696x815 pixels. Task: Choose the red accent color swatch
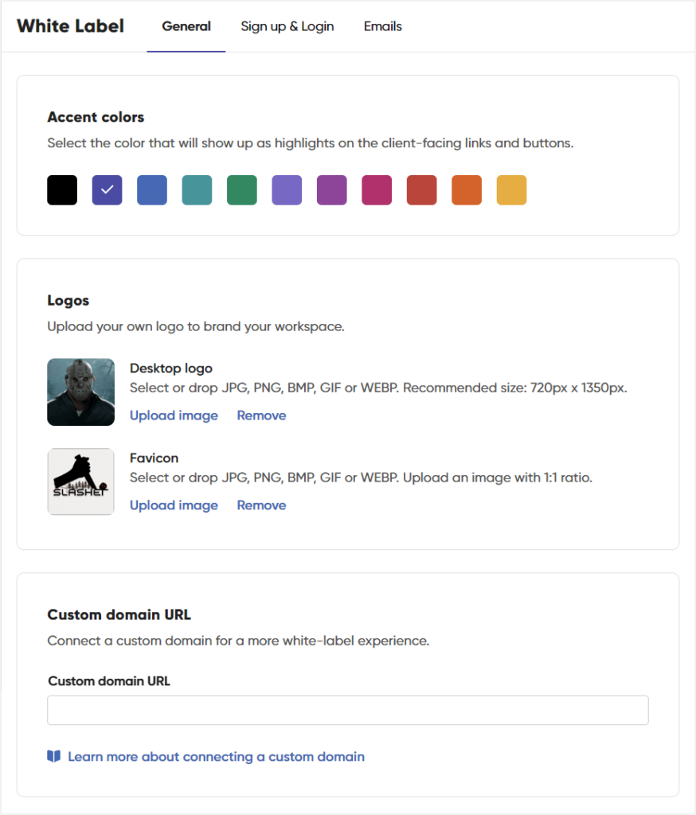click(422, 190)
